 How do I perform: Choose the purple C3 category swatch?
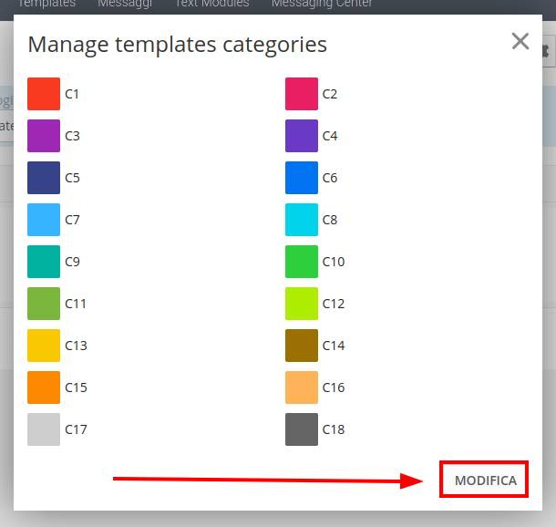(44, 136)
